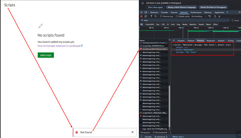Image resolution: width=241 pixels, height=138 pixels.
Task: Click the import HAR upload icon
Action: pos(215,16)
